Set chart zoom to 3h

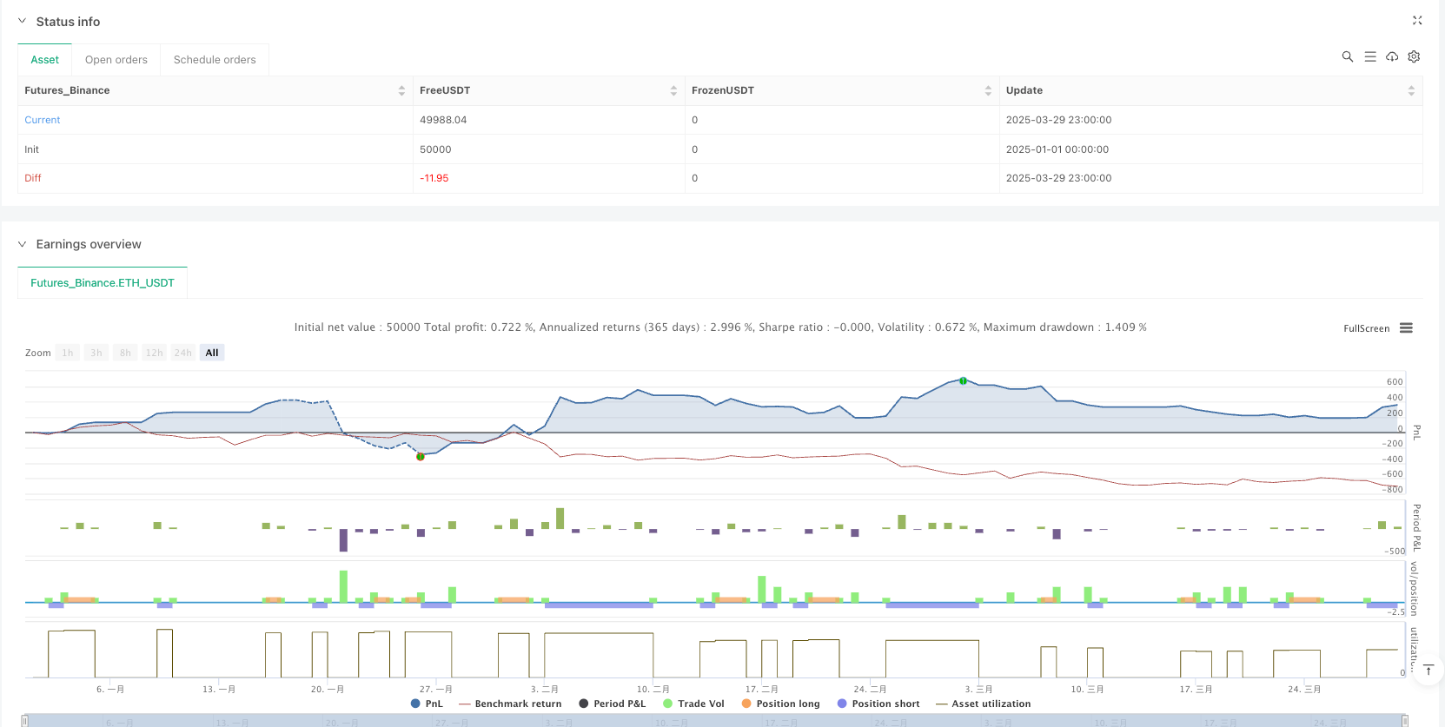click(96, 353)
